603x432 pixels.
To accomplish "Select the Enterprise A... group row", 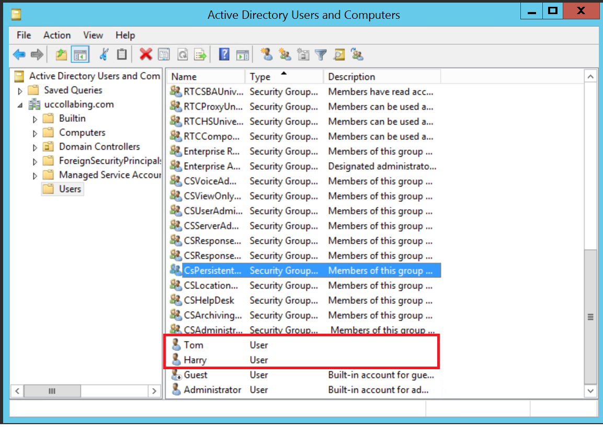I will click(305, 166).
